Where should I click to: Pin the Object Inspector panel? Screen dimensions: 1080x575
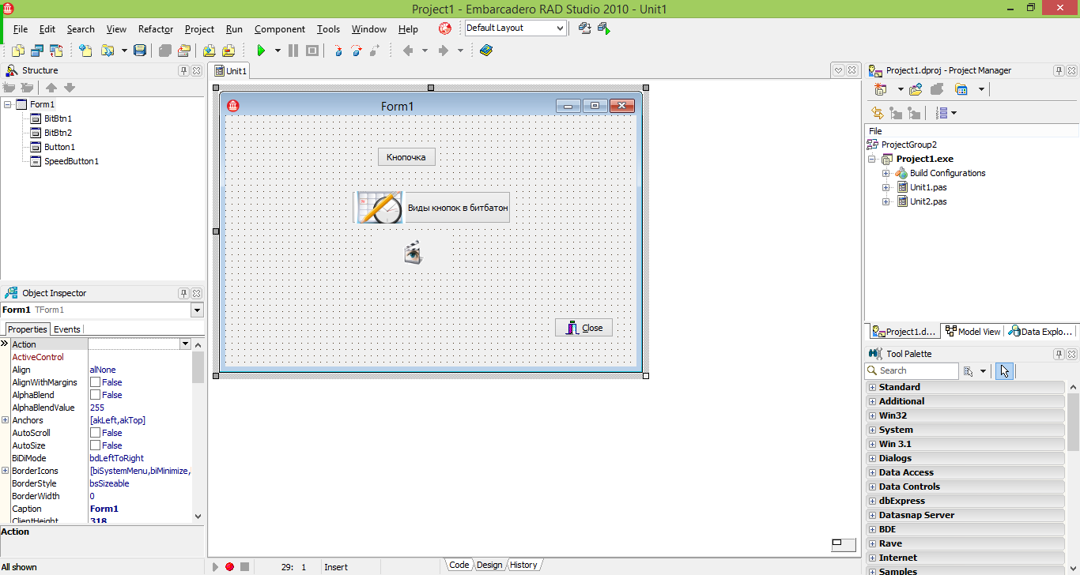click(183, 293)
